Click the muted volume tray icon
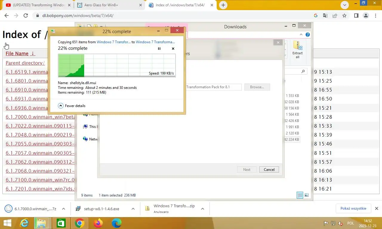382x229 pixels. [x=341, y=223]
